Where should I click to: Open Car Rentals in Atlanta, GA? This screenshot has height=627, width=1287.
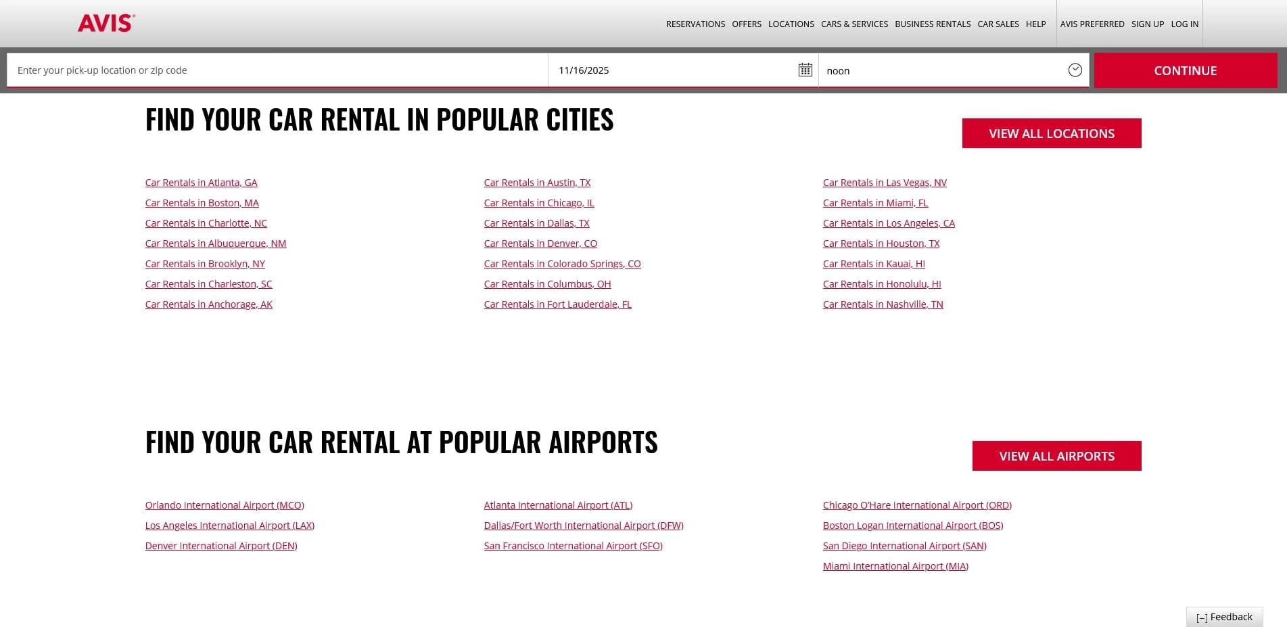(201, 183)
